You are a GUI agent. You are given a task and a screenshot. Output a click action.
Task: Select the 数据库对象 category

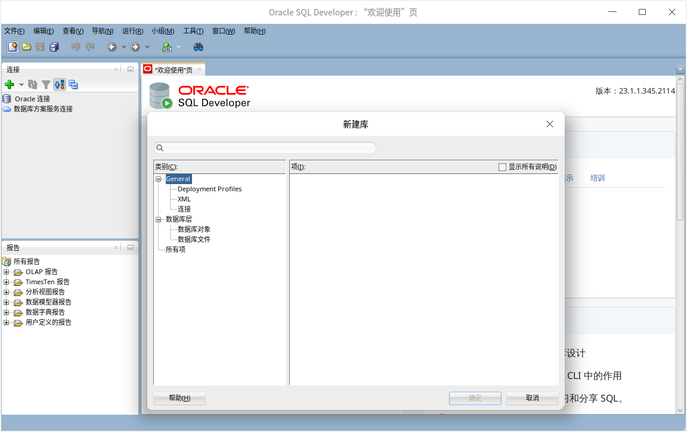(194, 229)
